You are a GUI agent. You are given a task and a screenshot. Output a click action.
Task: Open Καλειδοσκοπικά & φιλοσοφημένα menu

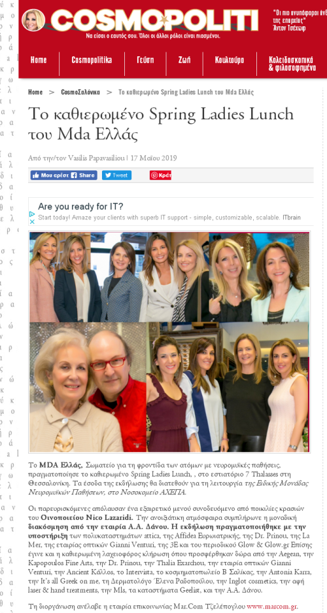pyautogui.click(x=292, y=64)
